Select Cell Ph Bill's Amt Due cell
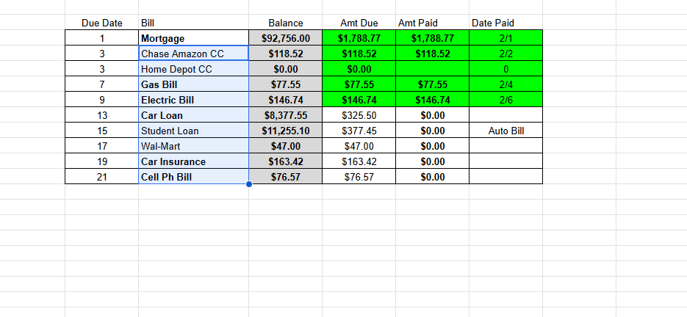This screenshot has height=317, width=687. click(359, 177)
